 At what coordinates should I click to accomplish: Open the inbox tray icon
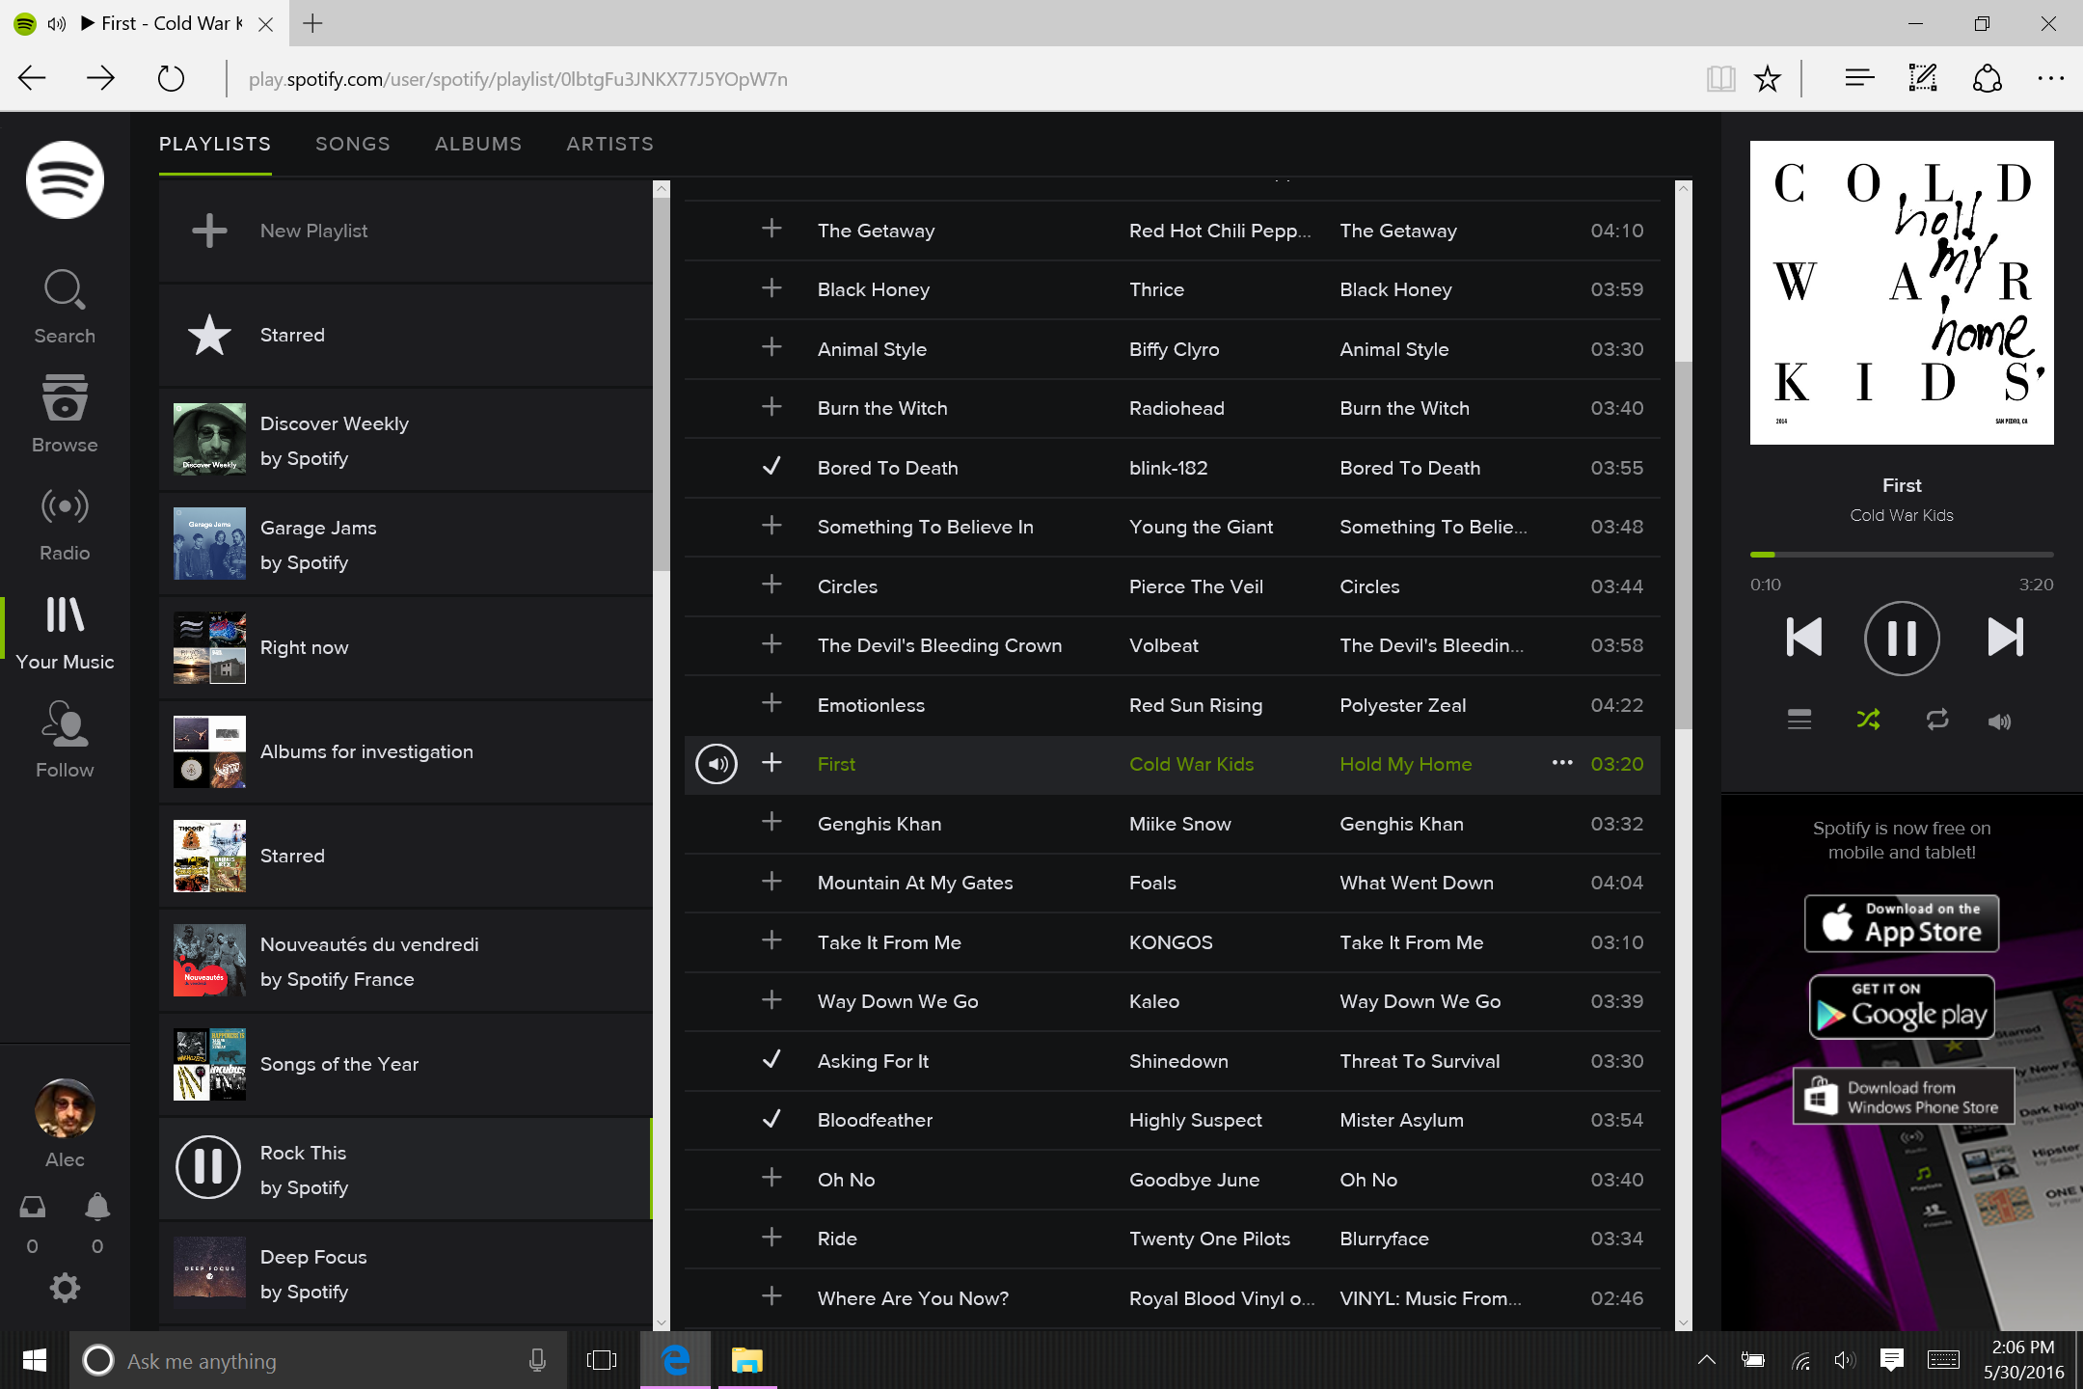click(x=32, y=1207)
